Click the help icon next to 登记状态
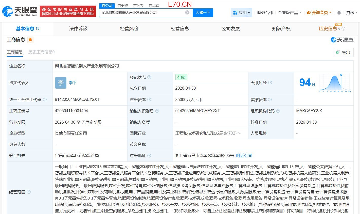The width and height of the screenshot is (360, 214). click(x=149, y=77)
